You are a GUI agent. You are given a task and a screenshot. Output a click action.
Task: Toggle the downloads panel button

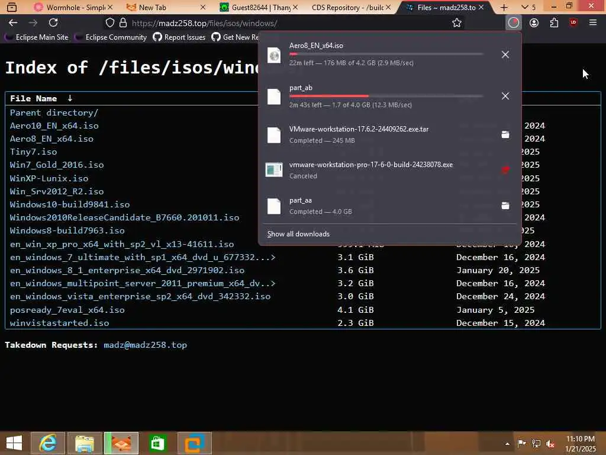point(514,23)
